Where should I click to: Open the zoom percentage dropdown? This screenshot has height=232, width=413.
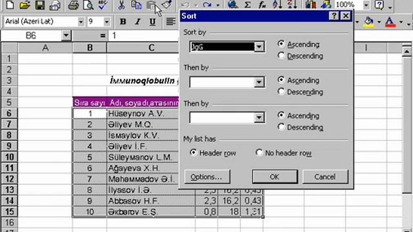[366, 5]
